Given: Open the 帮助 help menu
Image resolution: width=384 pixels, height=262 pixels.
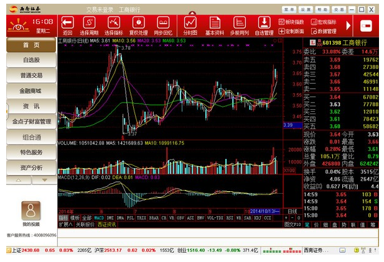Looking at the screenshot, I should click(x=322, y=9).
